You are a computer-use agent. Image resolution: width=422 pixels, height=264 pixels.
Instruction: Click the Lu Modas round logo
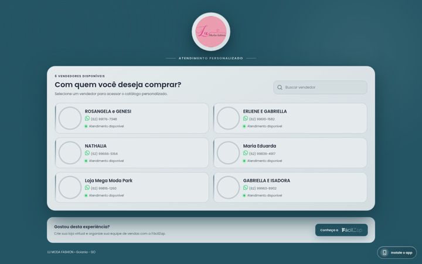coord(211,32)
